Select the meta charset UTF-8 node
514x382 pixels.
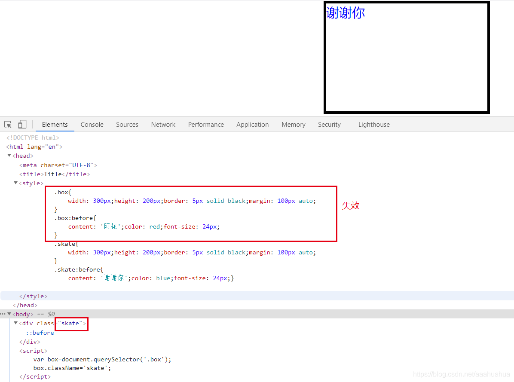pyautogui.click(x=58, y=165)
